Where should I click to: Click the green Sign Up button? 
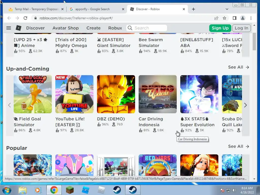tap(220, 28)
